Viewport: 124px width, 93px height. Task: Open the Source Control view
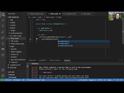click(x=3, y=26)
